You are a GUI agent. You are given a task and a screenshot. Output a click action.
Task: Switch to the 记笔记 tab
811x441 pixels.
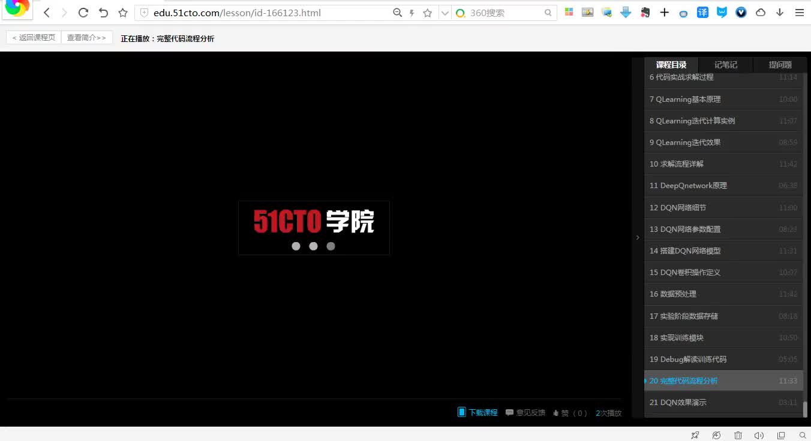pyautogui.click(x=725, y=65)
